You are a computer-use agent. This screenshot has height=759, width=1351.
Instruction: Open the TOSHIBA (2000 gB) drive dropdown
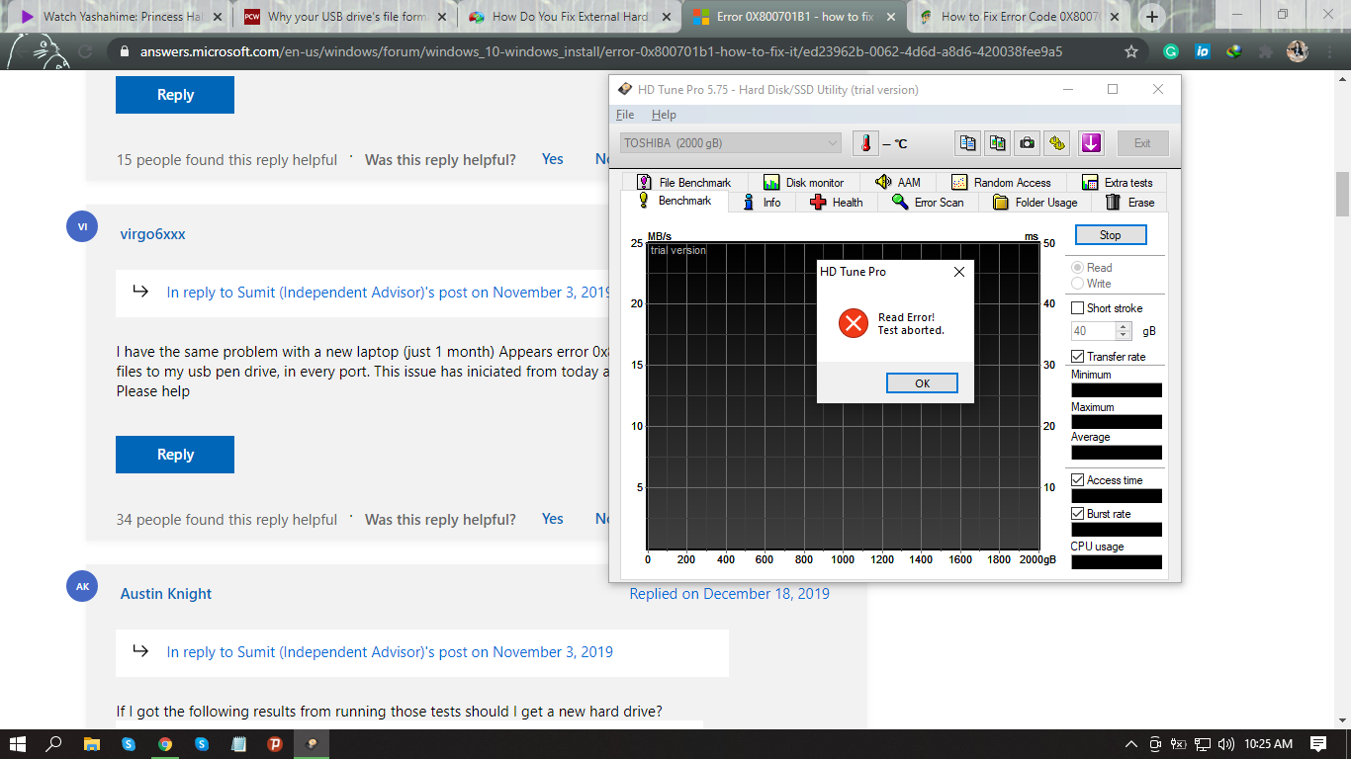coord(731,143)
